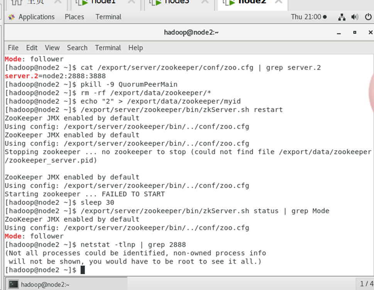This screenshot has height=290, width=374.
Task: Expand the Places menu
Action: (x=74, y=17)
